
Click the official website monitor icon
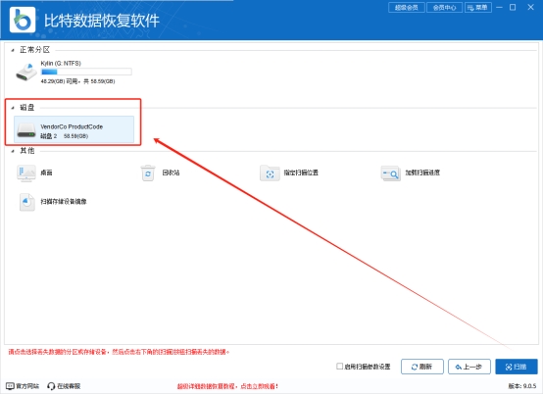(10, 386)
